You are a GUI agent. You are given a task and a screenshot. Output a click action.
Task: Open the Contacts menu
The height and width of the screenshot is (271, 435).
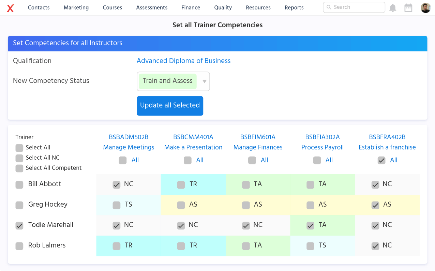coord(39,7)
